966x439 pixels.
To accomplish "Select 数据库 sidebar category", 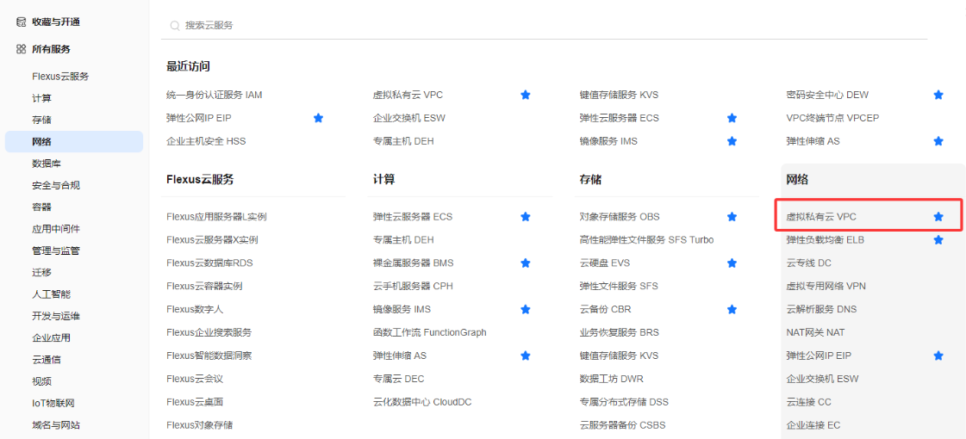I will click(x=47, y=164).
